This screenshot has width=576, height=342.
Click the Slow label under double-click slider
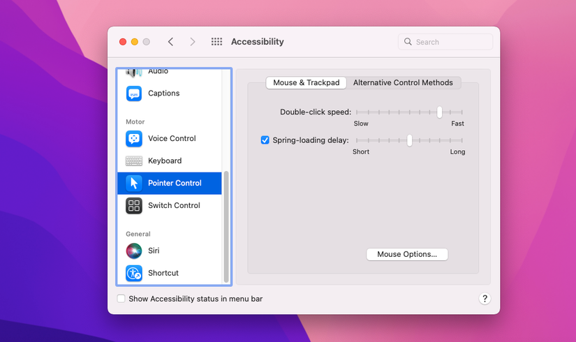click(361, 124)
